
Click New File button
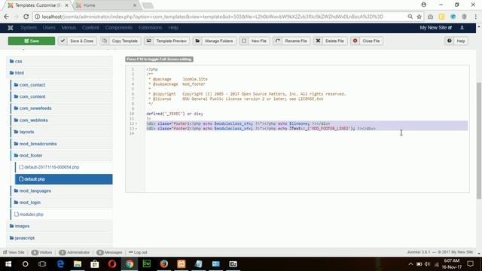tap(255, 41)
